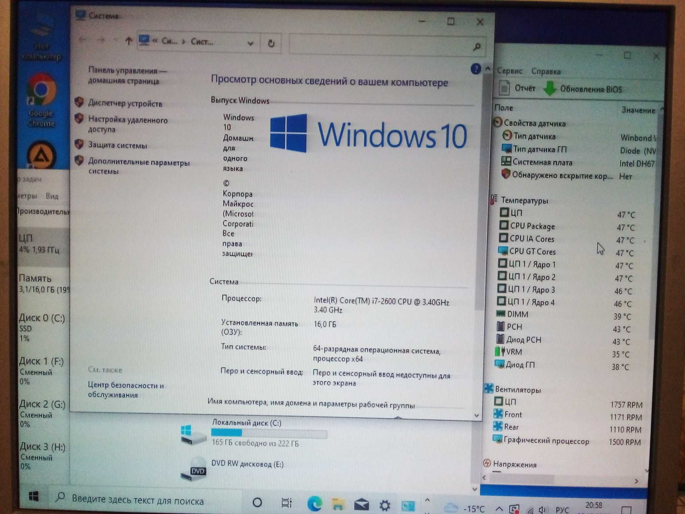Select the DIMM temperature row
This screenshot has height=514, width=685.
564,314
